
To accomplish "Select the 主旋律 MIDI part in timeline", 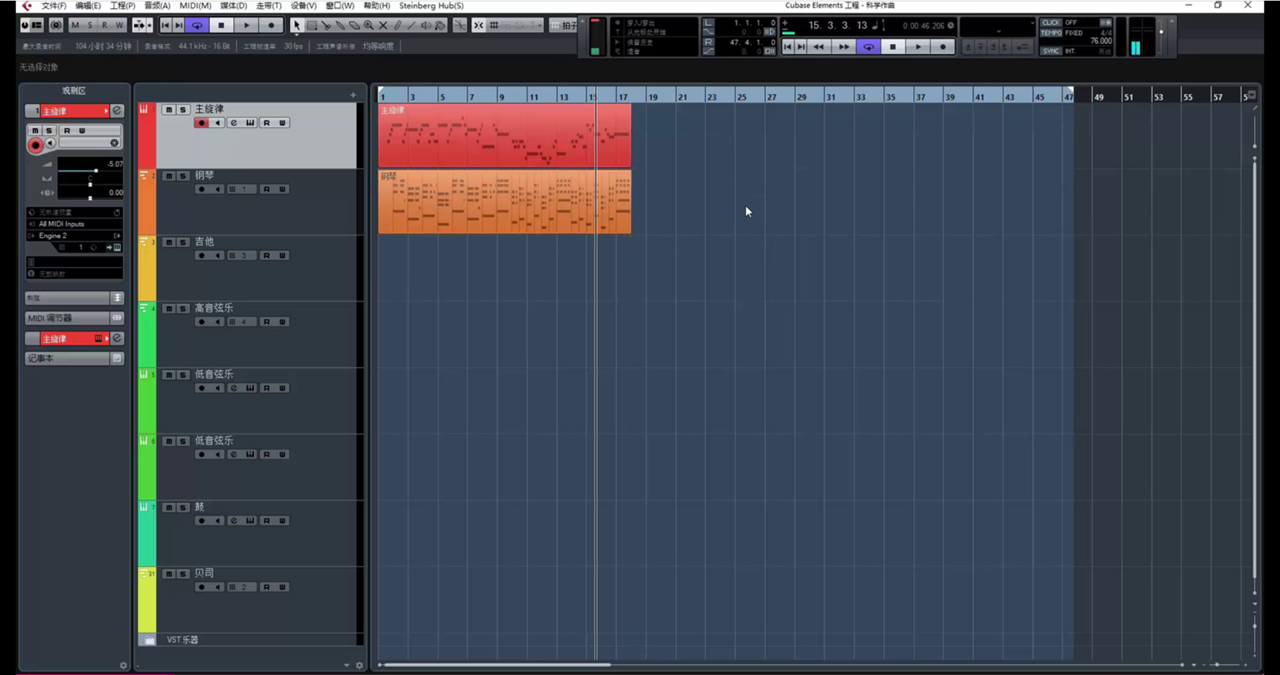I will pyautogui.click(x=505, y=135).
